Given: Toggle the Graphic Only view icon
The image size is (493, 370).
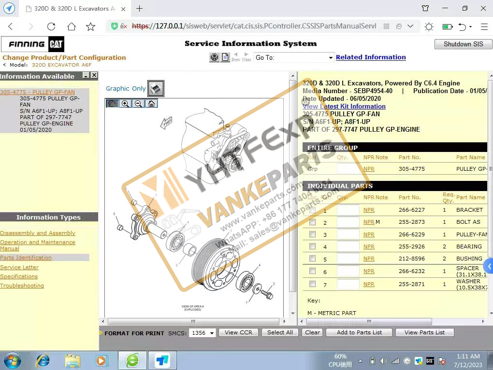Looking at the screenshot, I should pos(156,88).
